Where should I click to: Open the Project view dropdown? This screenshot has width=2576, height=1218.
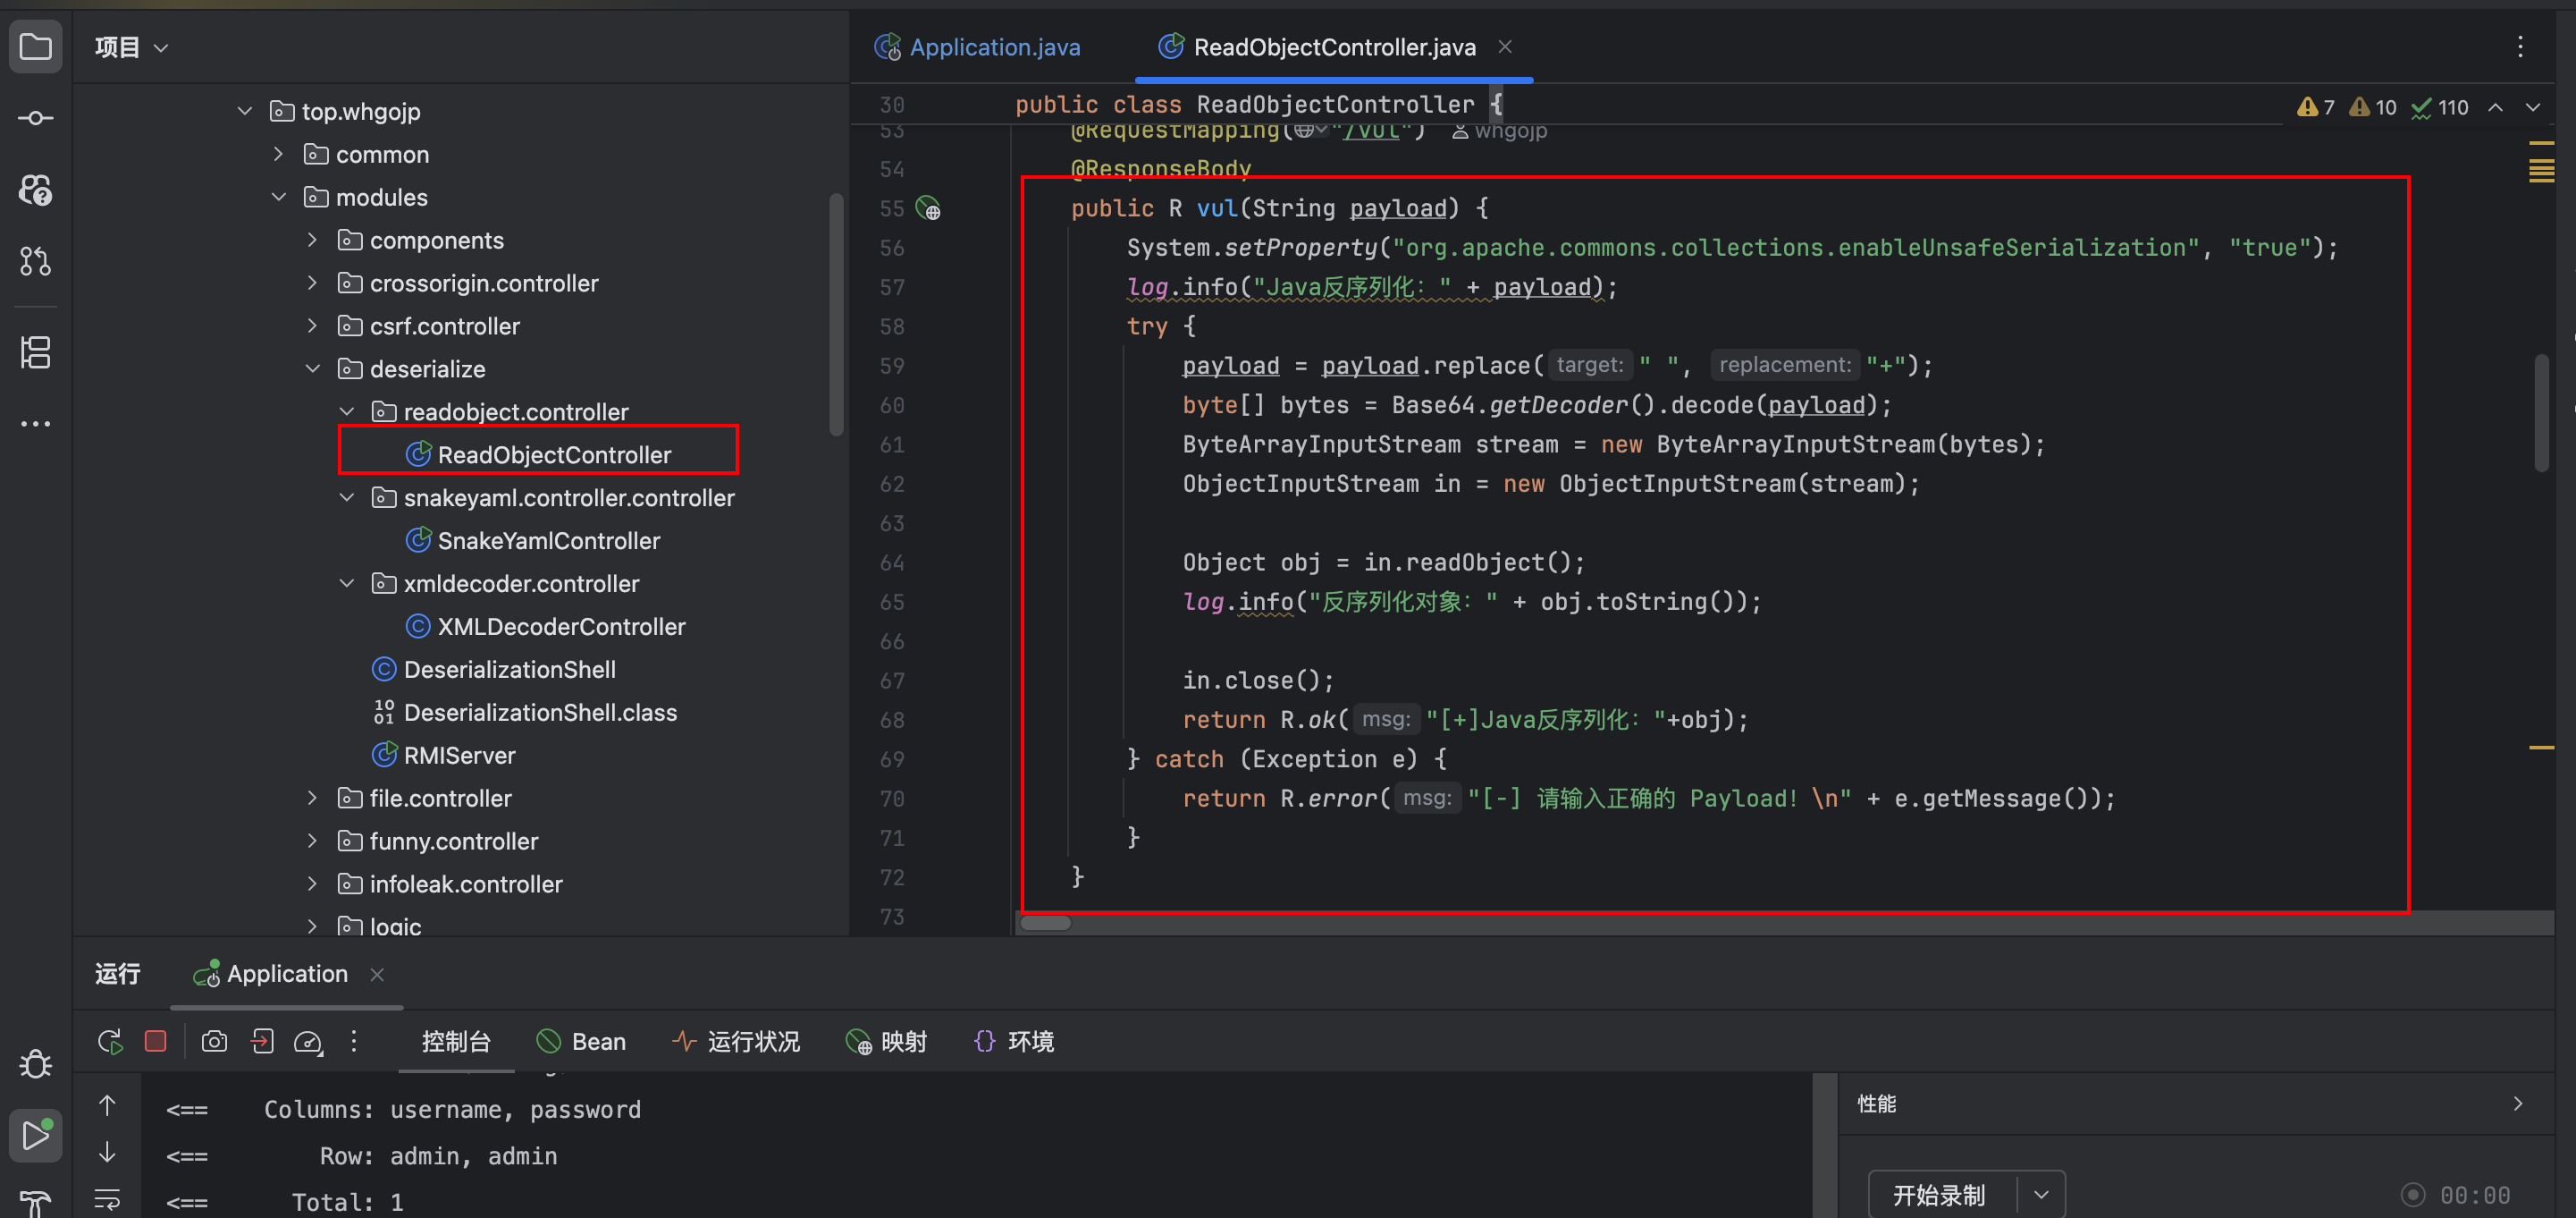coord(132,47)
